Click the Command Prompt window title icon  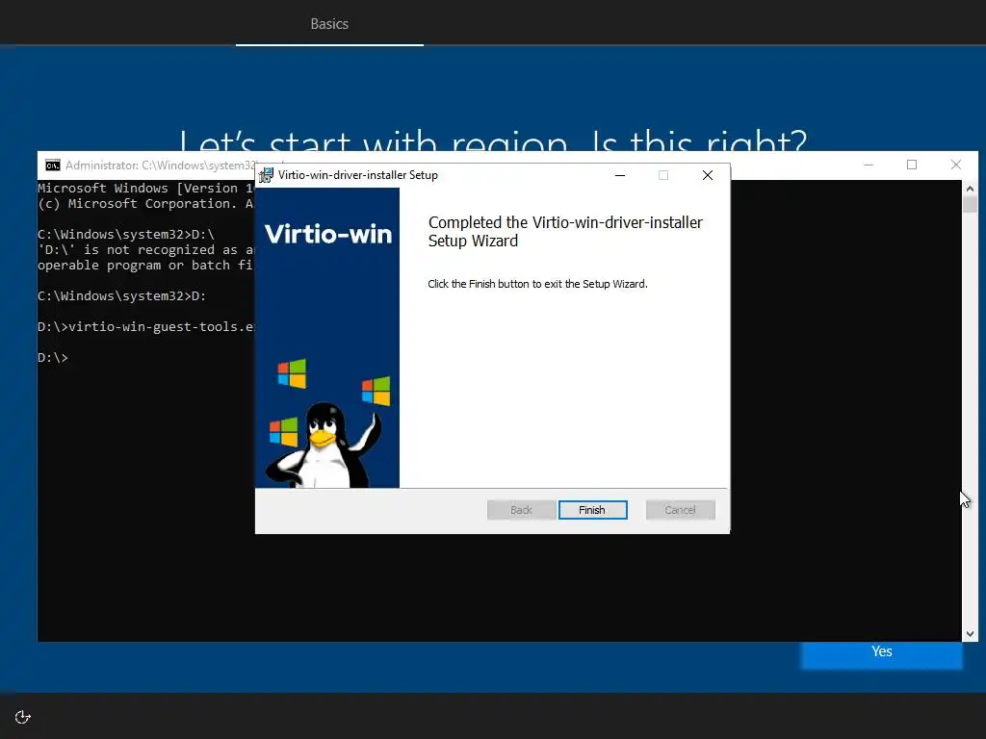[x=53, y=166]
